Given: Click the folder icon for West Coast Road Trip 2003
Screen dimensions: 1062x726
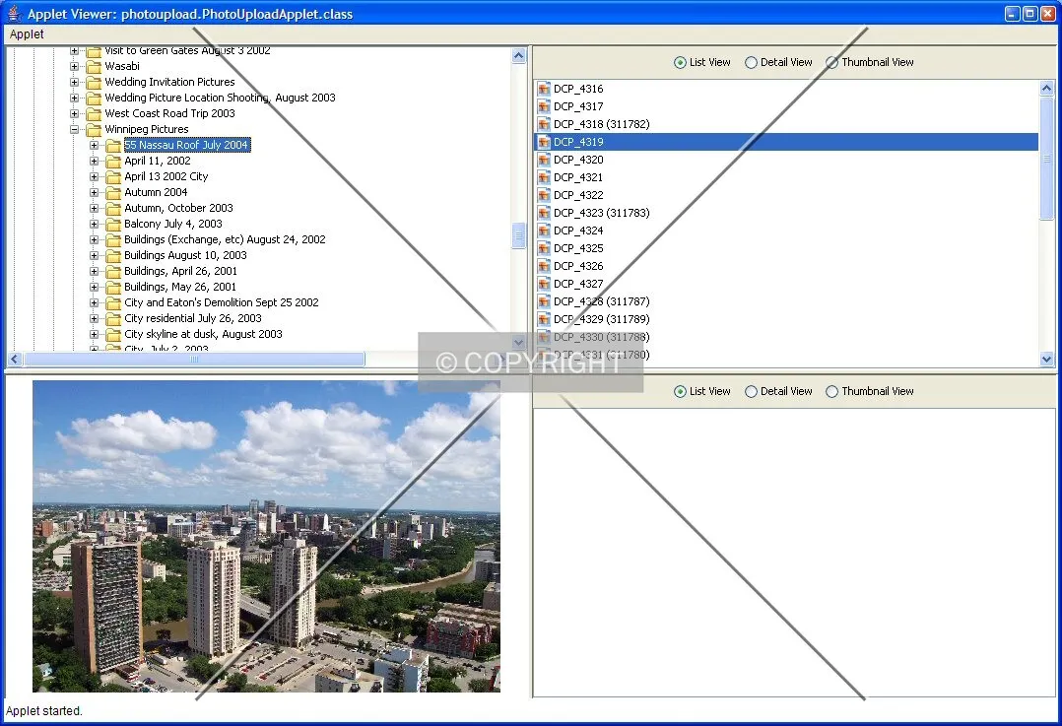Looking at the screenshot, I should click(94, 114).
